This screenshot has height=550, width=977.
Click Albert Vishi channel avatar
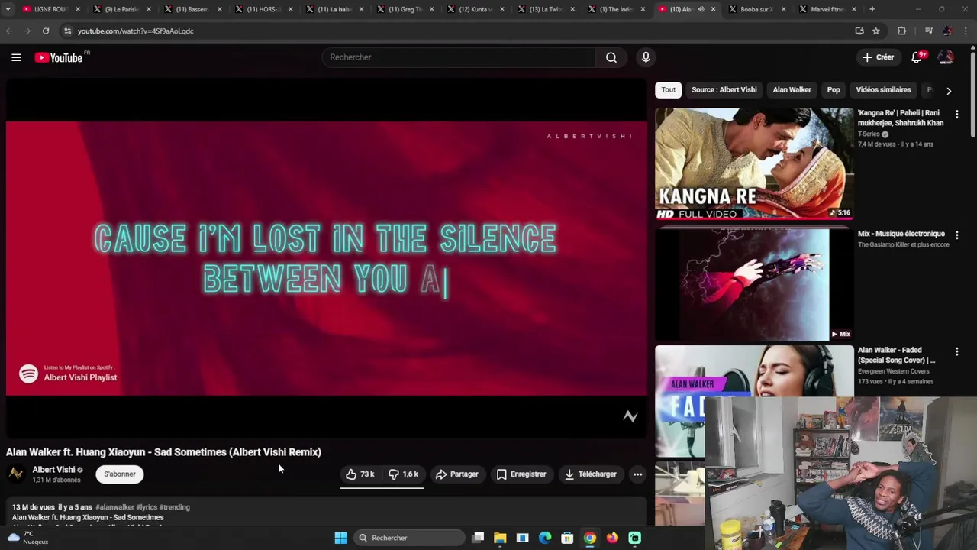tap(16, 474)
